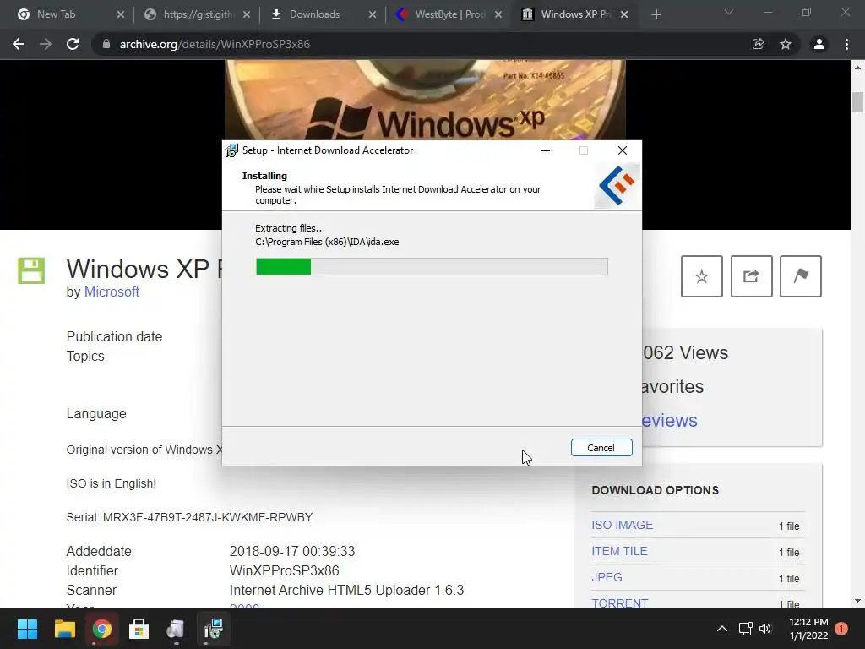The height and width of the screenshot is (649, 865).
Task: Minimize the Setup window
Action: pos(546,150)
